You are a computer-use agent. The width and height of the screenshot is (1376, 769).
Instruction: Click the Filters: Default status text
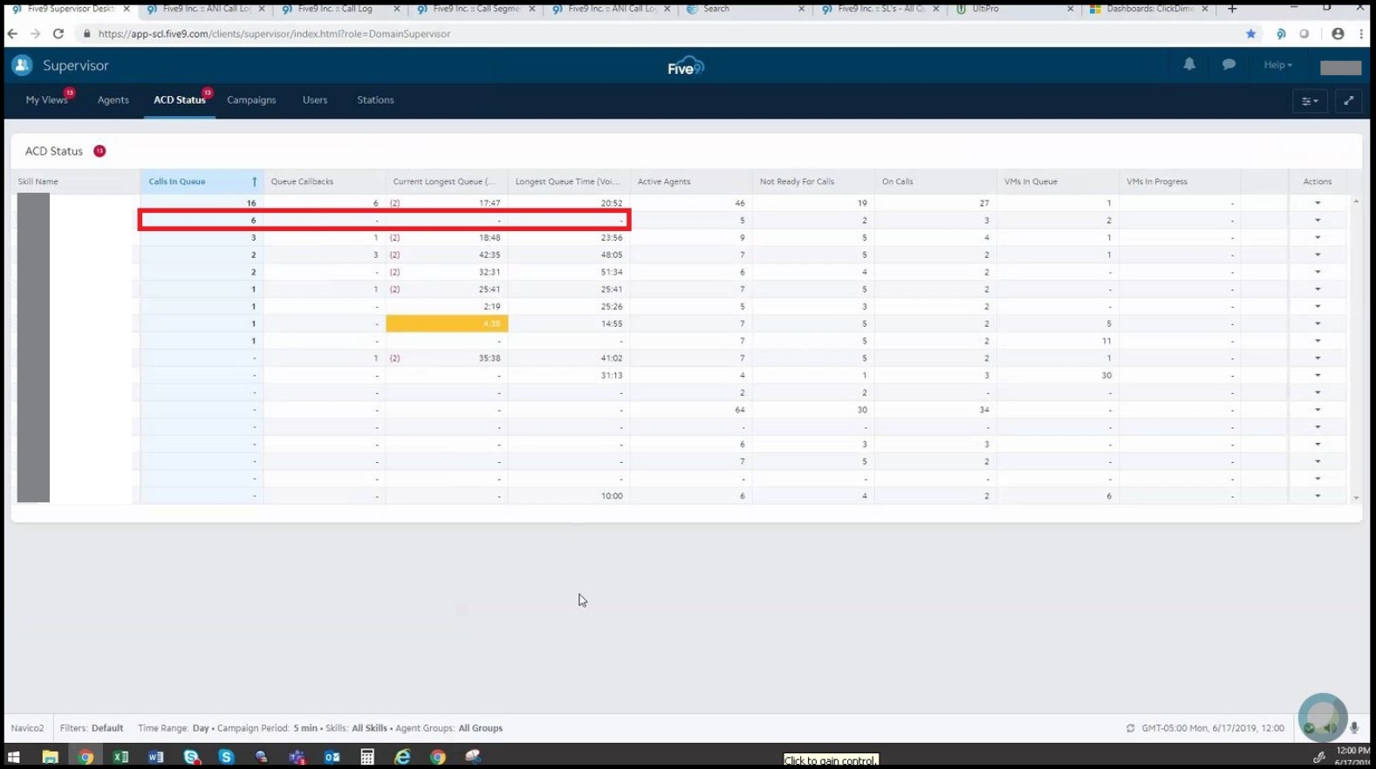pos(92,728)
